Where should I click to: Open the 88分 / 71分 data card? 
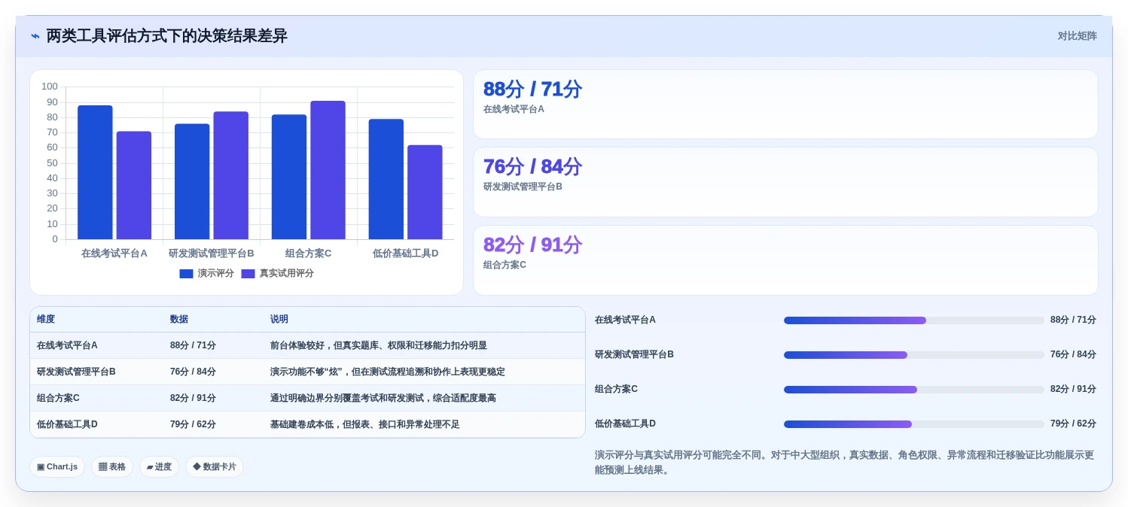[785, 105]
